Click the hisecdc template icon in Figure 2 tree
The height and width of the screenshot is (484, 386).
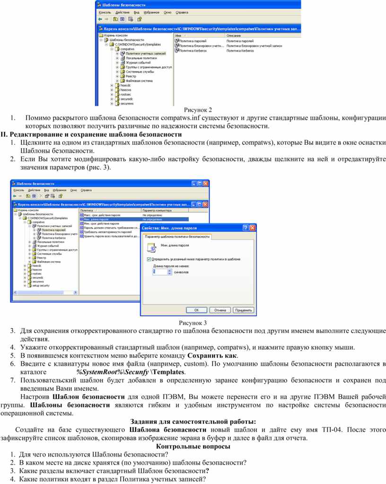point(117,86)
